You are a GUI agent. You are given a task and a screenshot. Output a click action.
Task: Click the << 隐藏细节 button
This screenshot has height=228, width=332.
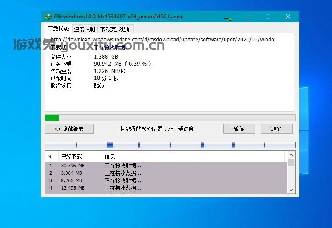pyautogui.click(x=69, y=129)
